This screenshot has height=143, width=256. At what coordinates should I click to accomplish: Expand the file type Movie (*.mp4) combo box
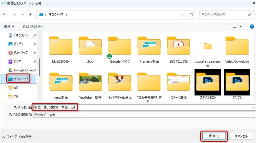point(253,115)
